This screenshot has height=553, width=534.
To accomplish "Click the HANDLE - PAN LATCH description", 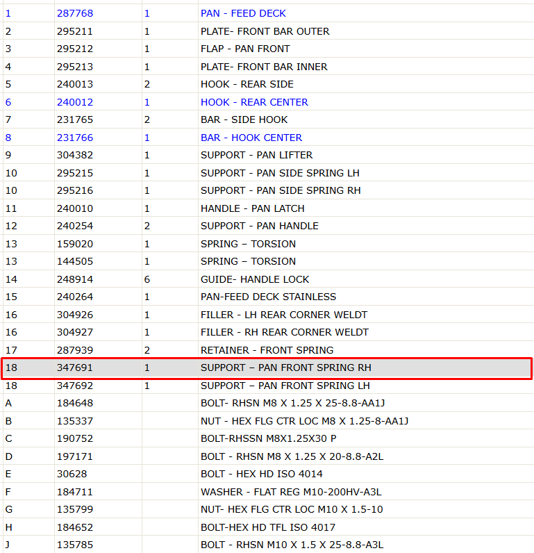I will (x=252, y=208).
